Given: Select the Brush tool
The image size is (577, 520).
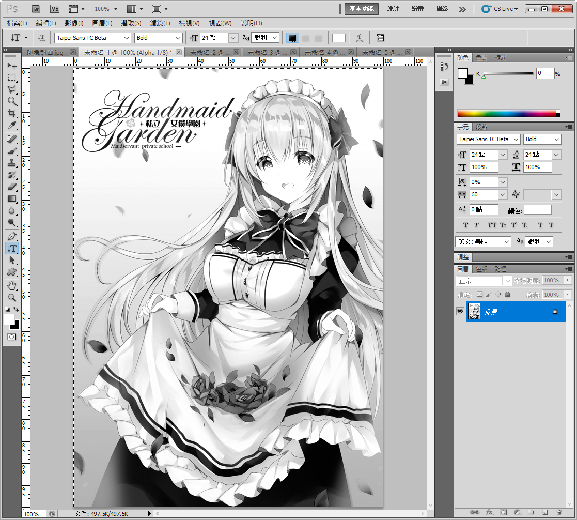Looking at the screenshot, I should (12, 150).
